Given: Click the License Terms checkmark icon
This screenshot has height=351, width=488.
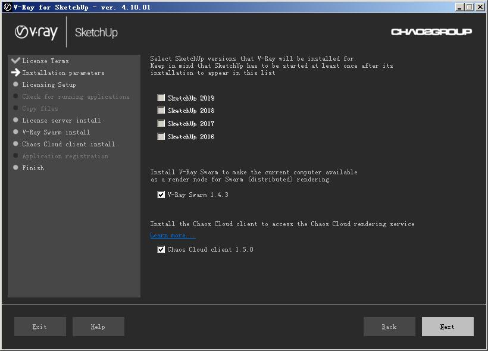Looking at the screenshot, I should pyautogui.click(x=15, y=60).
